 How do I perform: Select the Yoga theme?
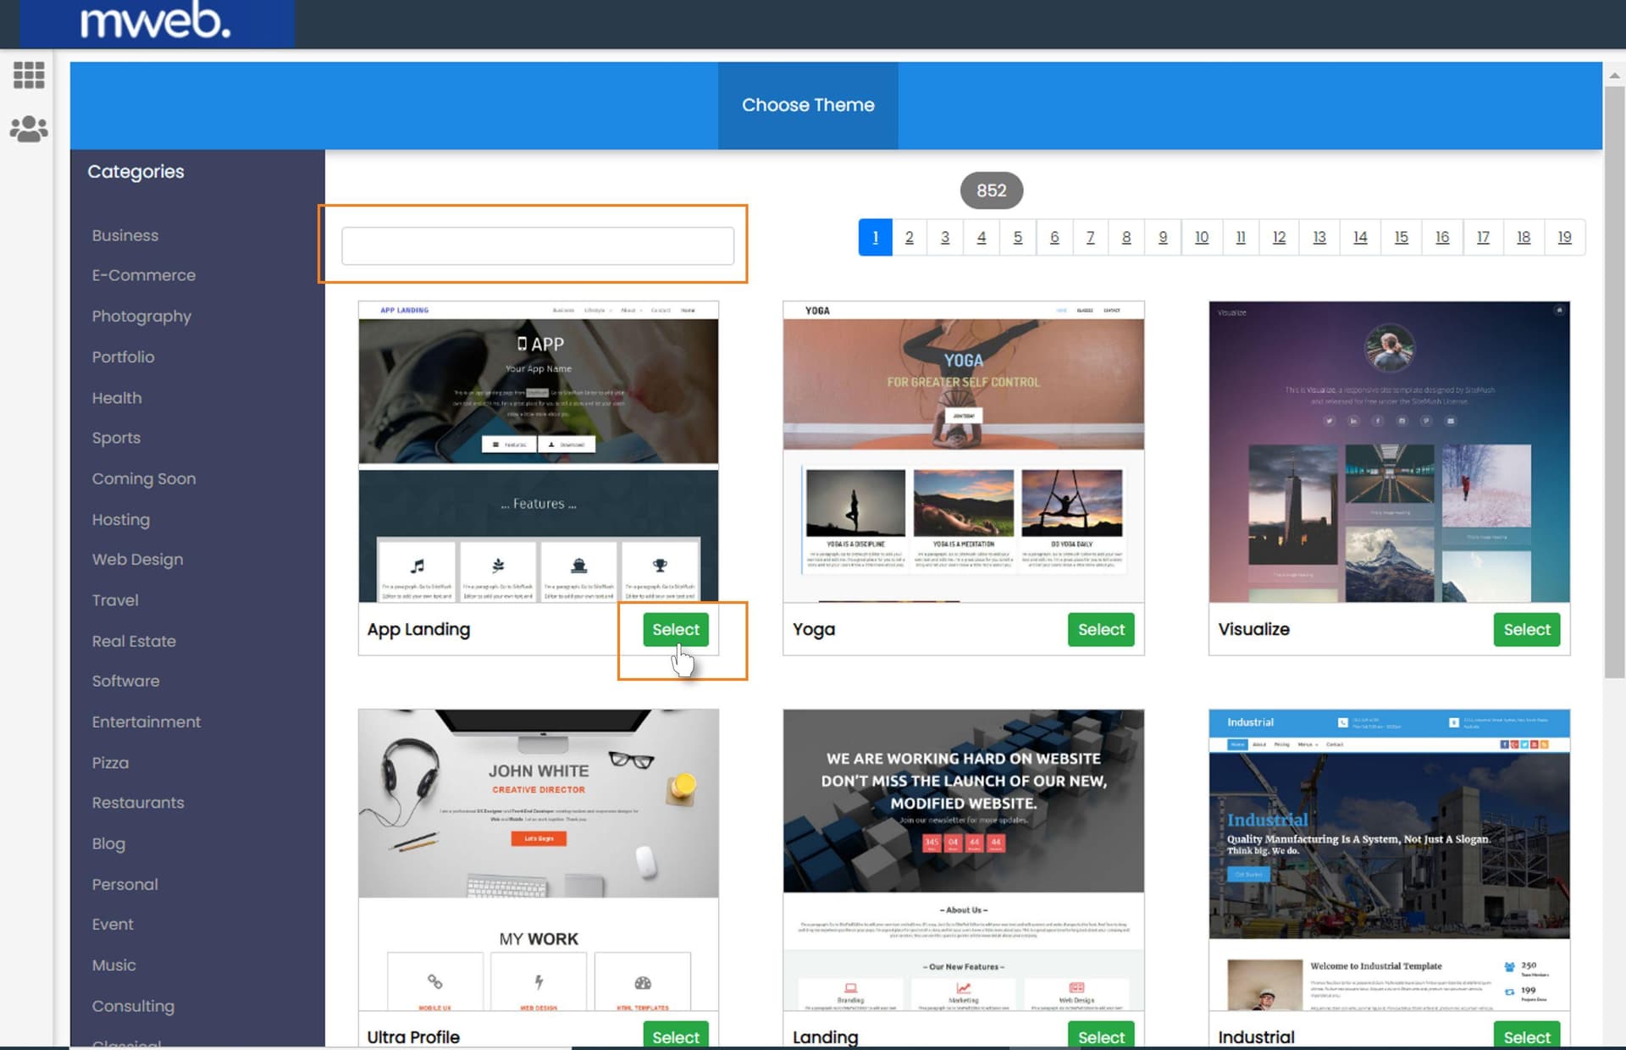pos(1101,629)
